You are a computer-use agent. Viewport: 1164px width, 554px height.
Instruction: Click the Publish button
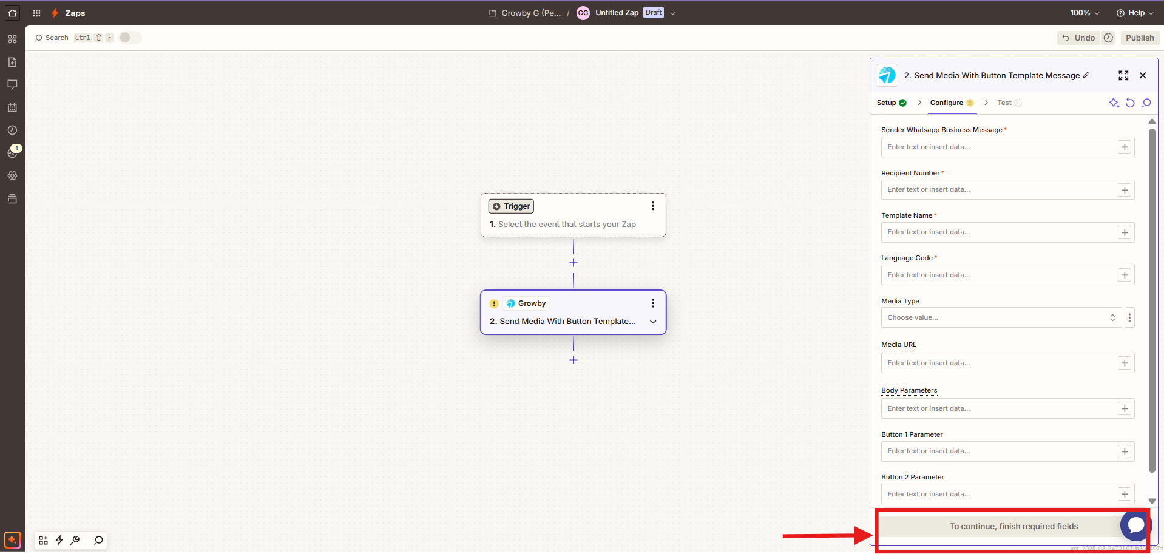tap(1140, 38)
